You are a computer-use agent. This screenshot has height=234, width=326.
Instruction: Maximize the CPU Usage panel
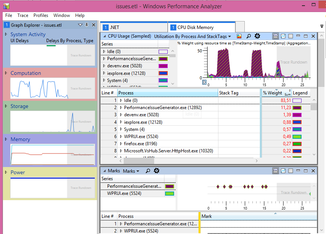click(306, 36)
